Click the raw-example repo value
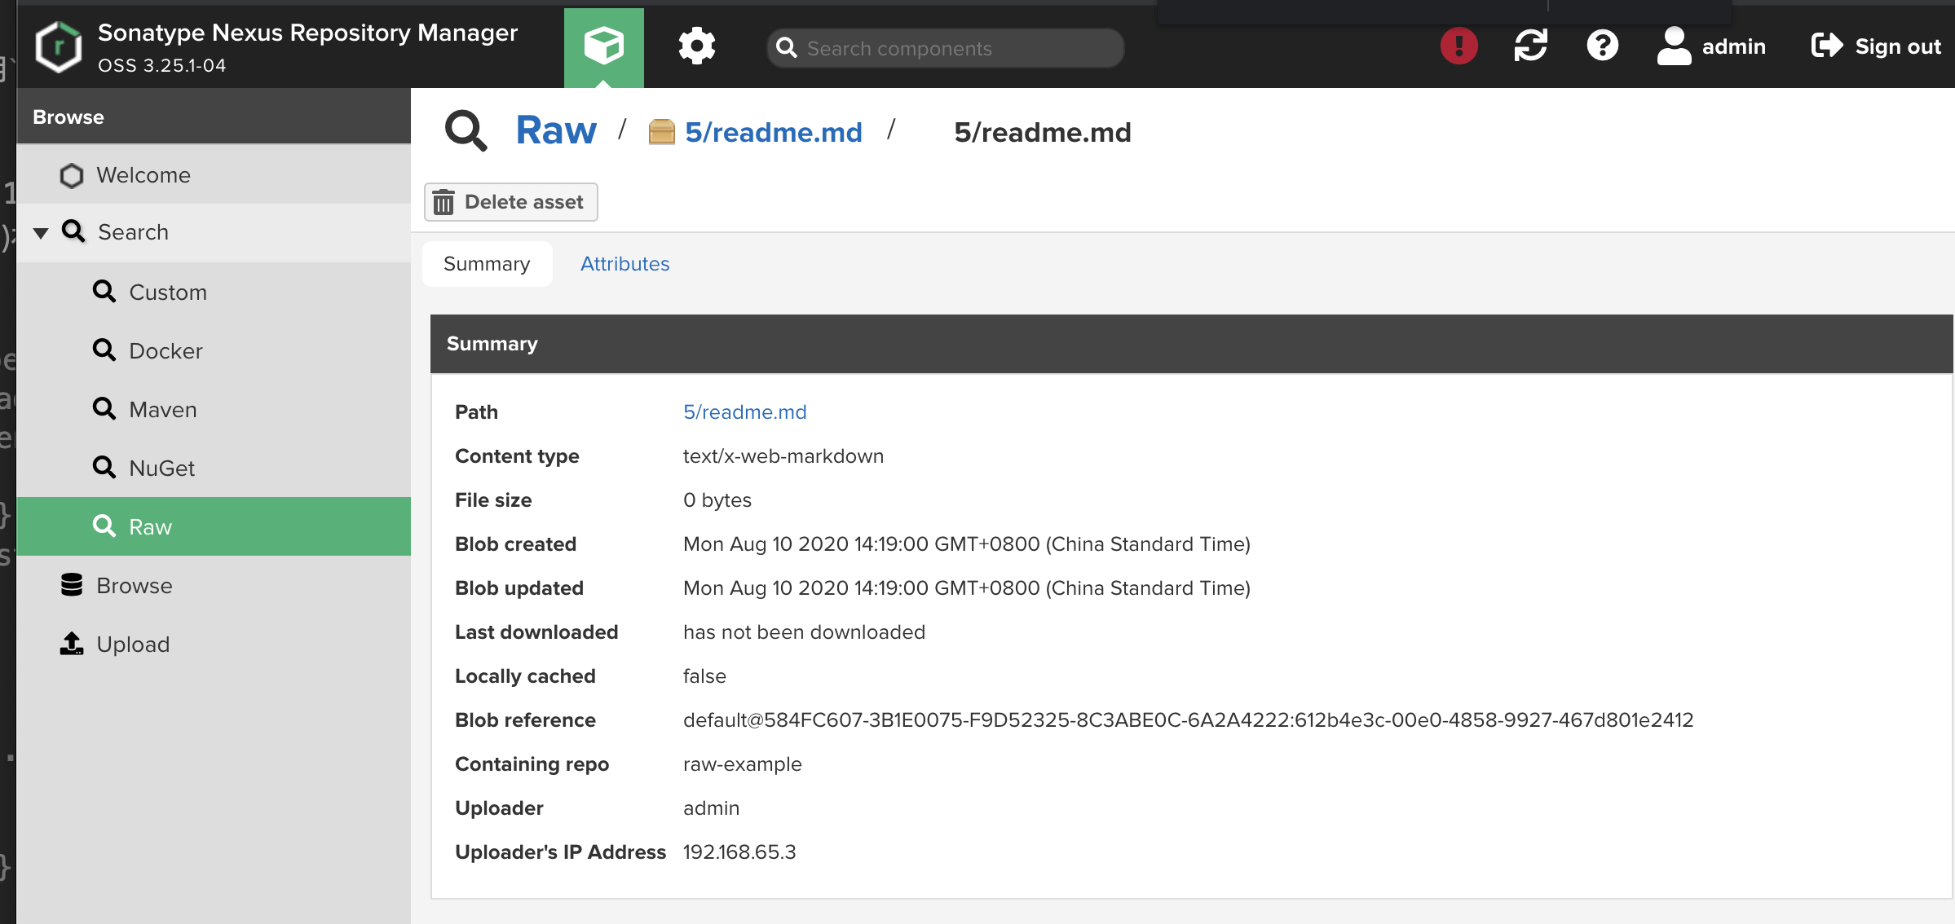1955x924 pixels. click(743, 764)
